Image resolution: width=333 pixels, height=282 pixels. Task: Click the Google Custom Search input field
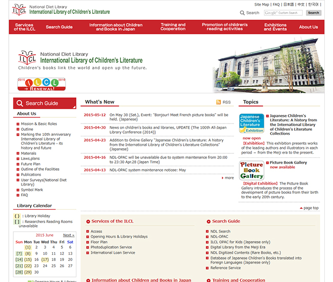tap(283, 13)
